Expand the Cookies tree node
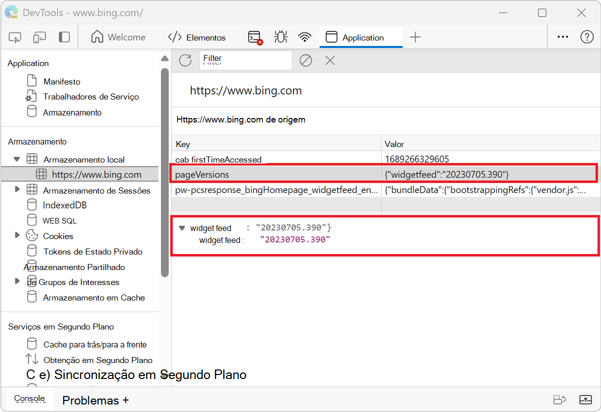Screen dimensions: 601x412 click(17, 235)
